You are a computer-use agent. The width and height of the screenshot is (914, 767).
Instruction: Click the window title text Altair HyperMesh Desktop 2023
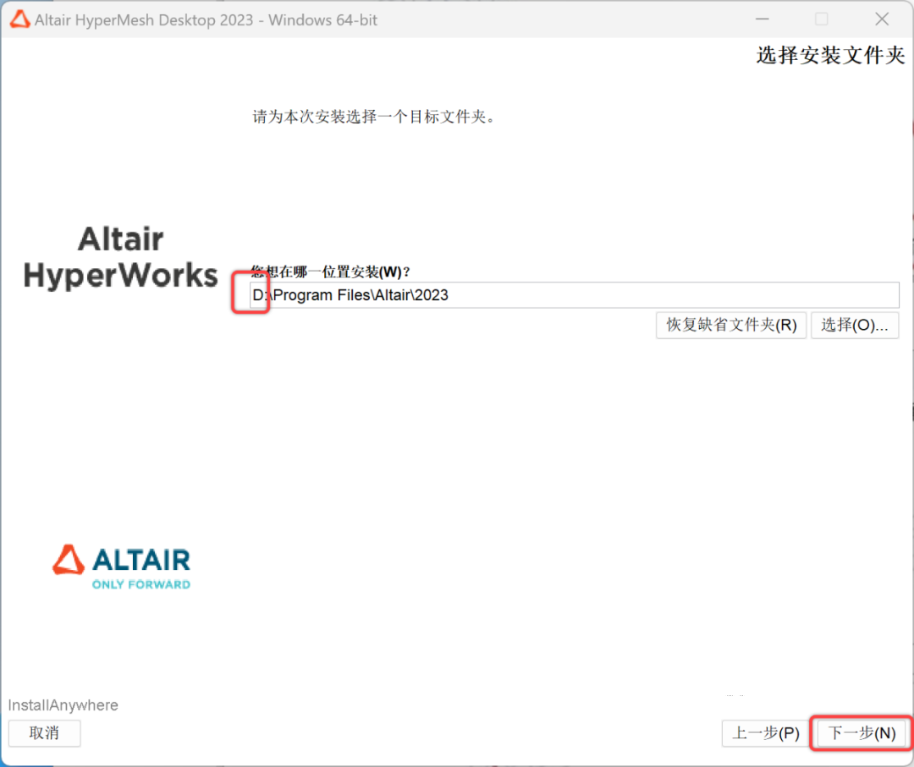pos(144,19)
